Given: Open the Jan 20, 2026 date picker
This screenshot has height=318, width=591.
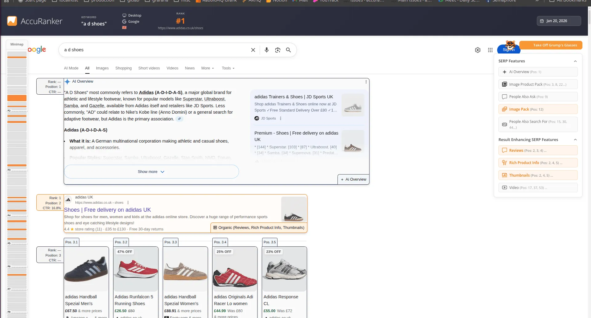Looking at the screenshot, I should point(559,21).
